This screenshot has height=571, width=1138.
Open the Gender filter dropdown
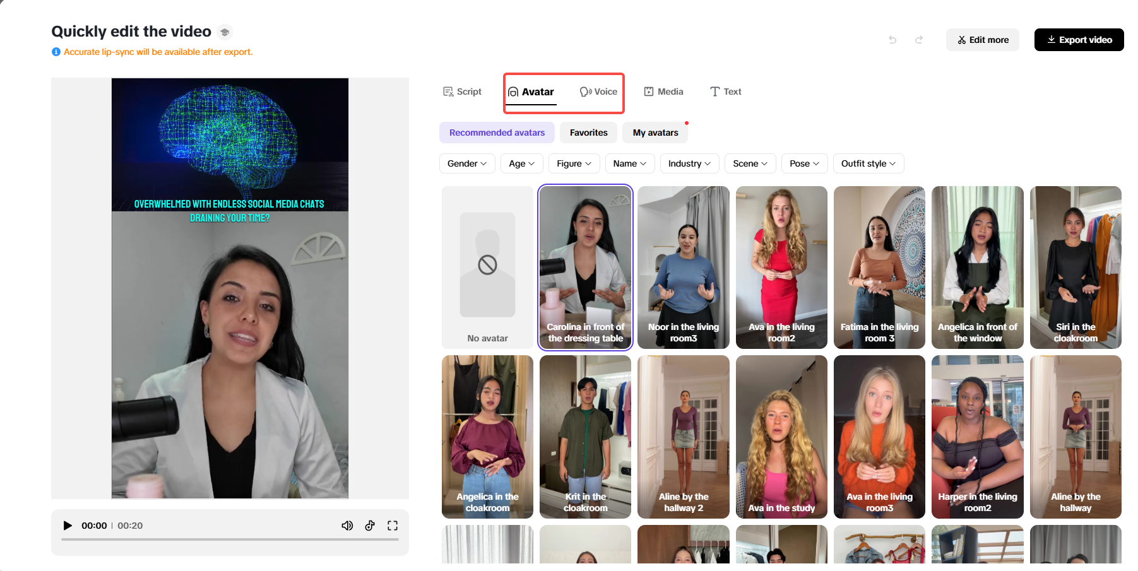(466, 163)
